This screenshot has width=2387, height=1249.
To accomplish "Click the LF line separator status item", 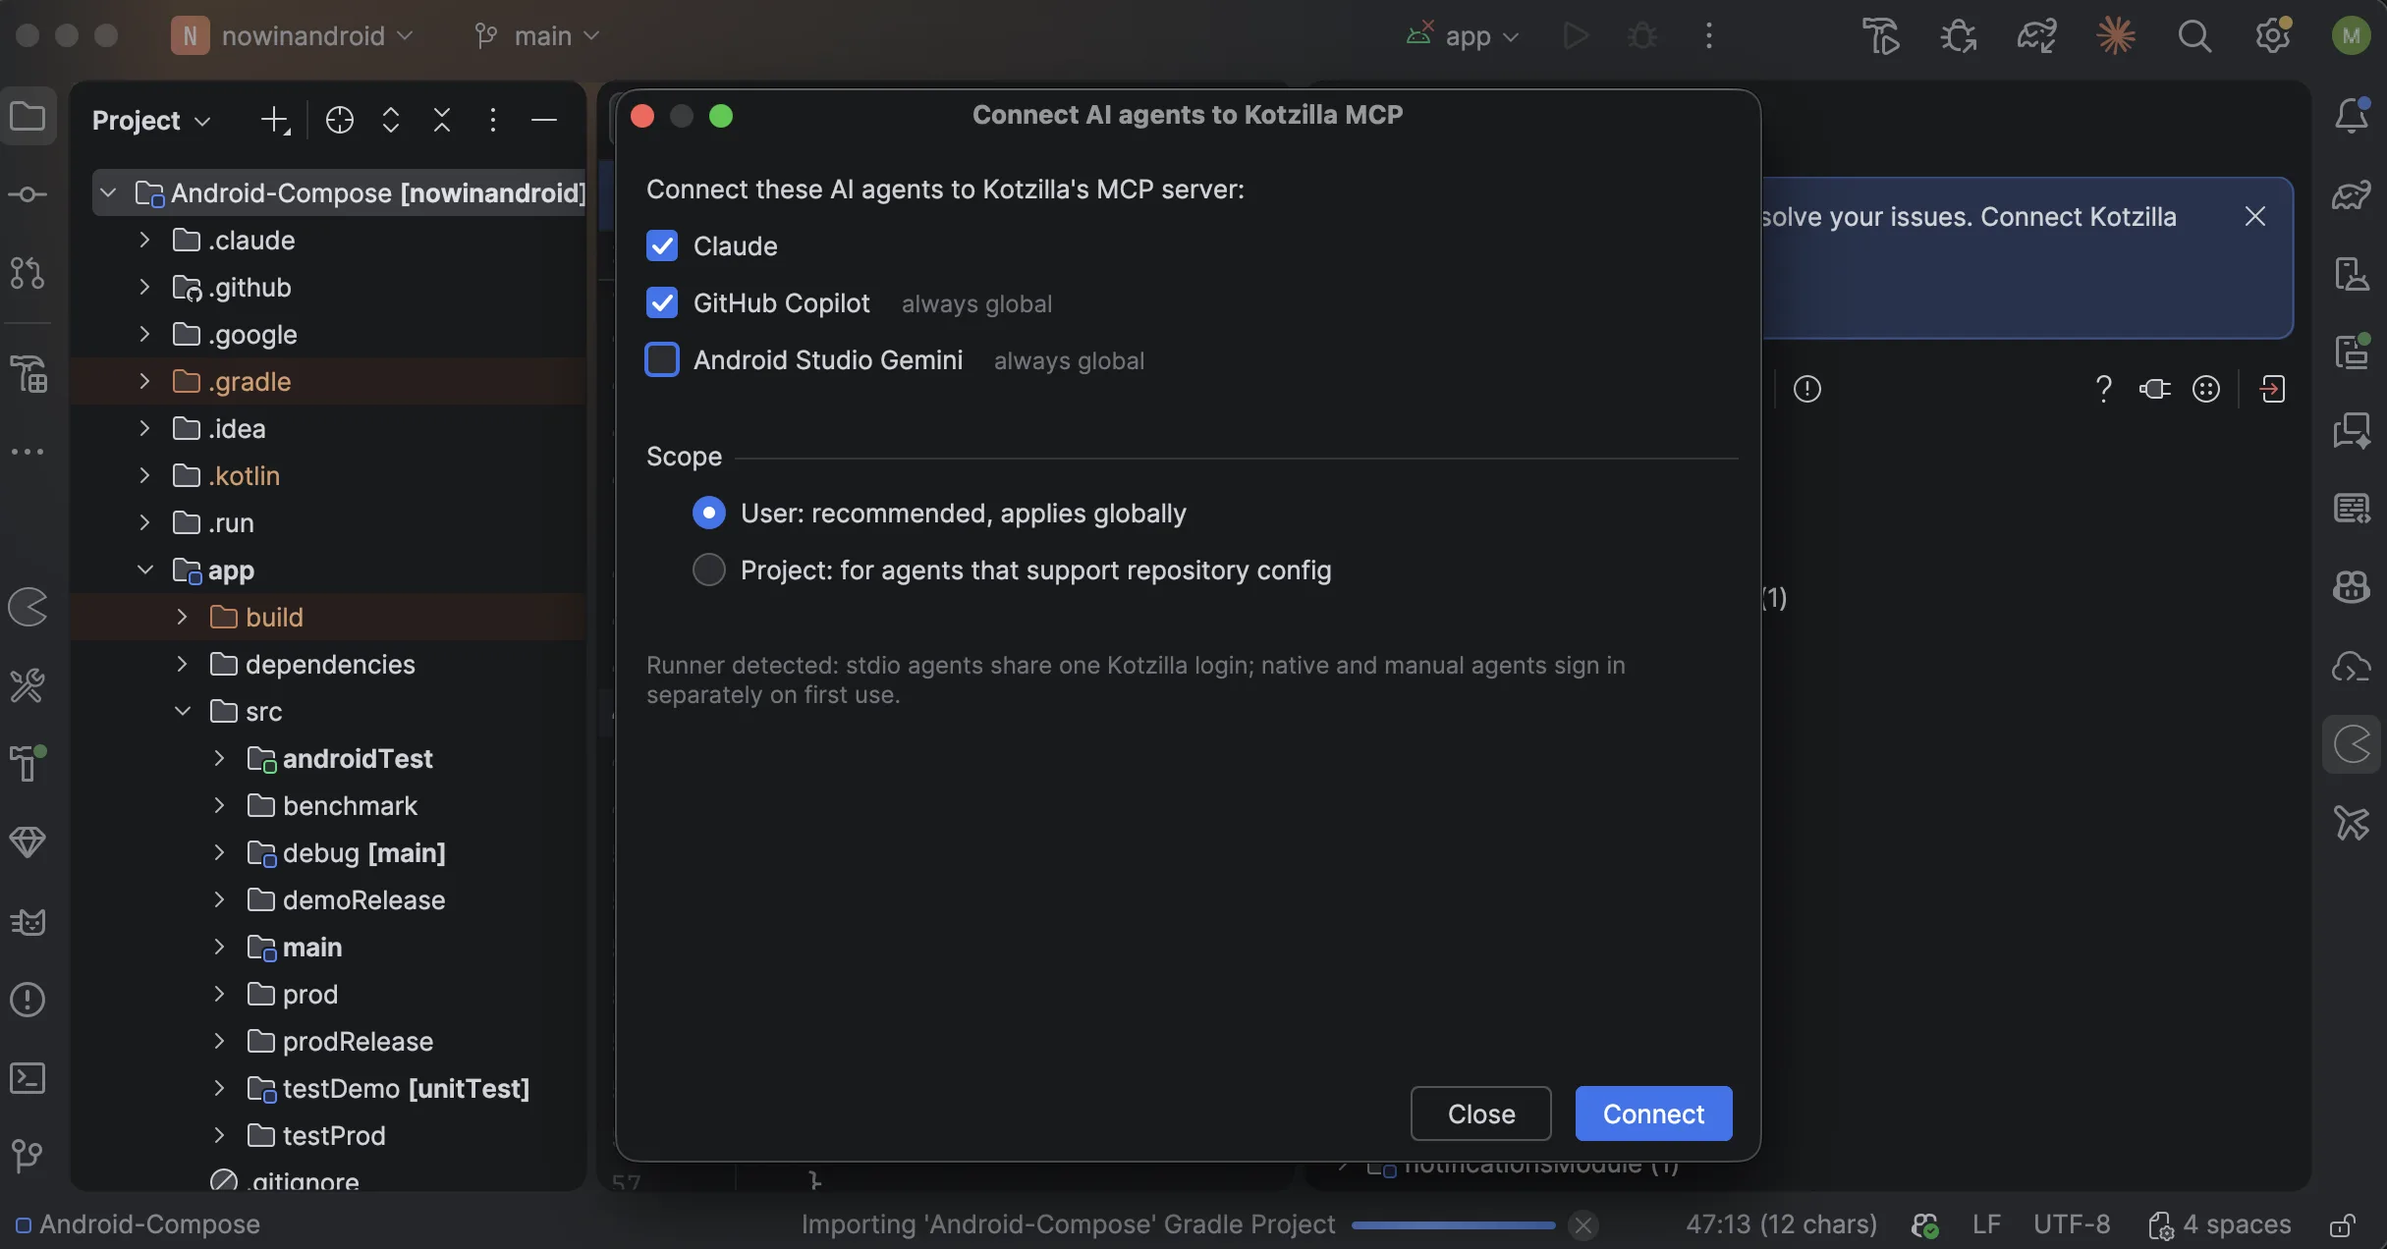I will click(1986, 1224).
